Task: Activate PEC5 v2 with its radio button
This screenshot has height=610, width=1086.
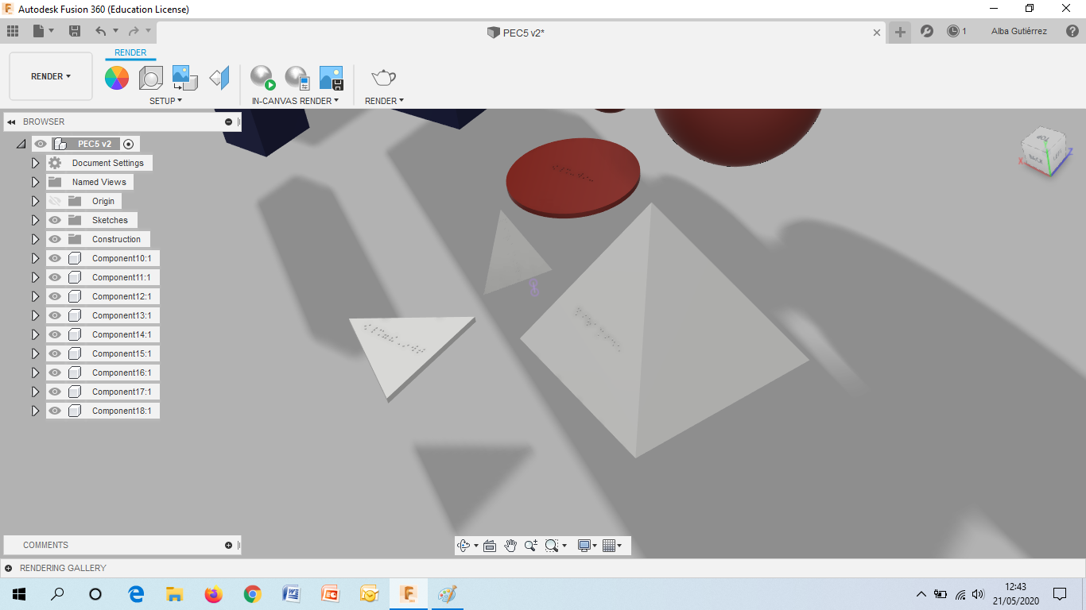Action: 129,144
